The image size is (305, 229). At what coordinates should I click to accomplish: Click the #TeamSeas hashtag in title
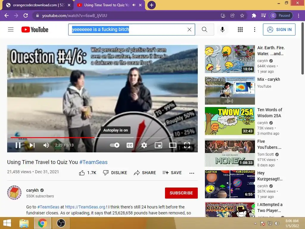[93, 162]
